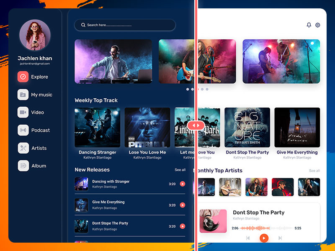Open the settings gear icon
The width and height of the screenshot is (335, 251).
317,25
